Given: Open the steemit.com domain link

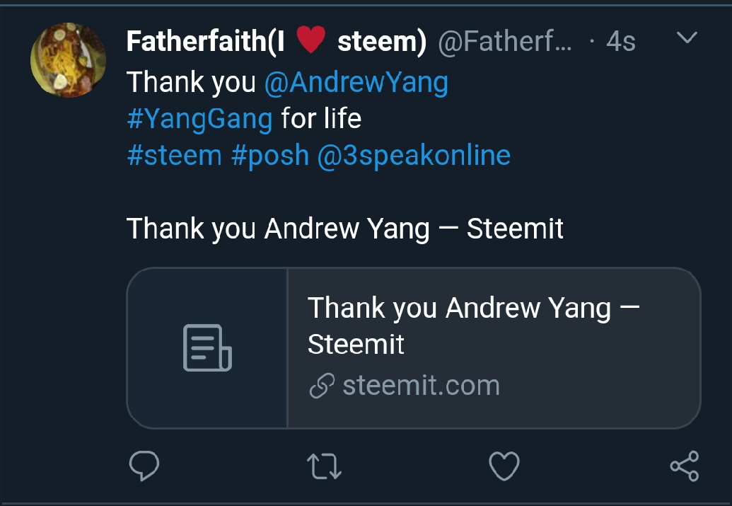Looking at the screenshot, I should pos(421,386).
